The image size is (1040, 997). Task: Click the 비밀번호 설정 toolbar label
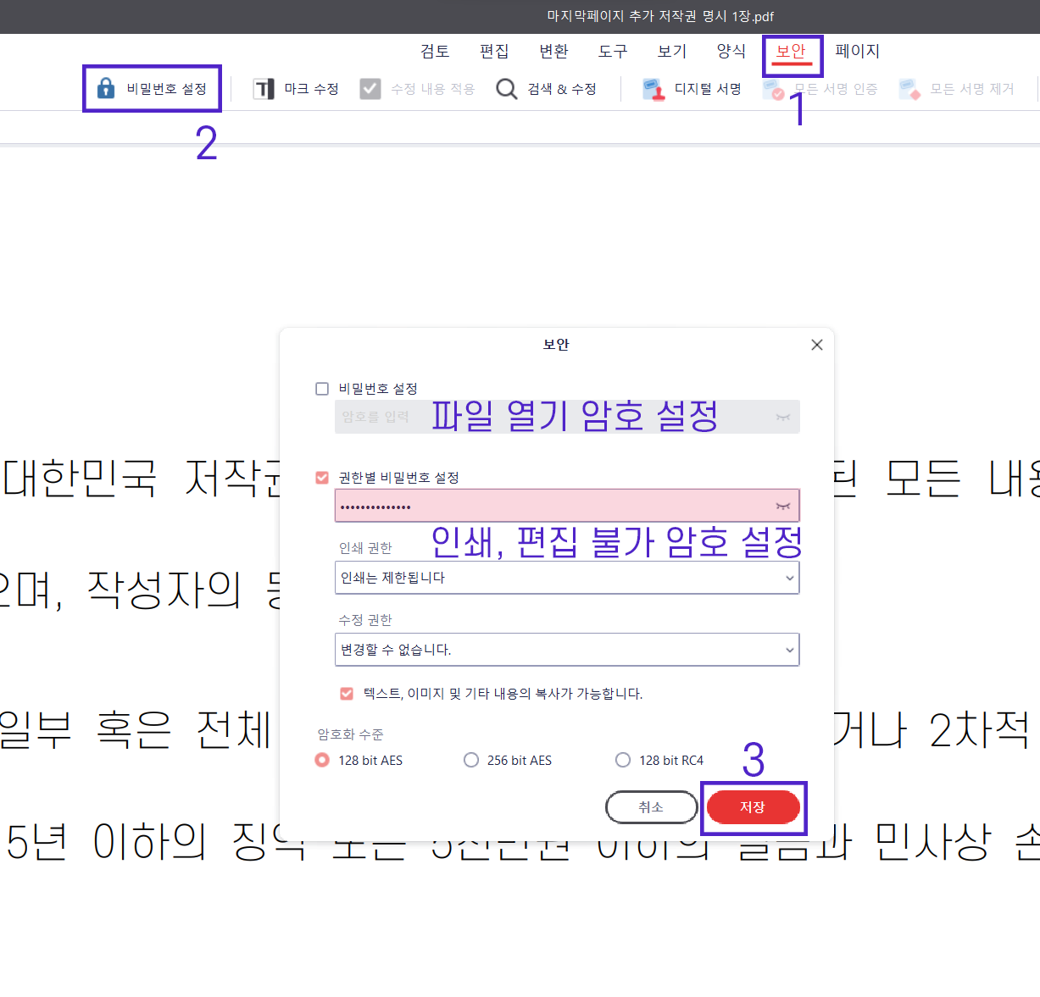coord(167,89)
